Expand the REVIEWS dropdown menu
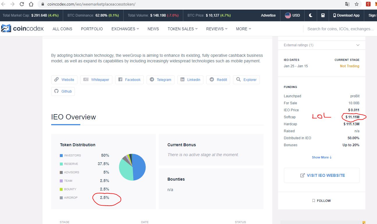Screen dimensions: 377x224 [x=217, y=29]
